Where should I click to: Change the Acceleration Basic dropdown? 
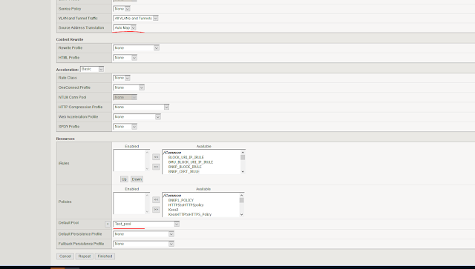[92, 70]
